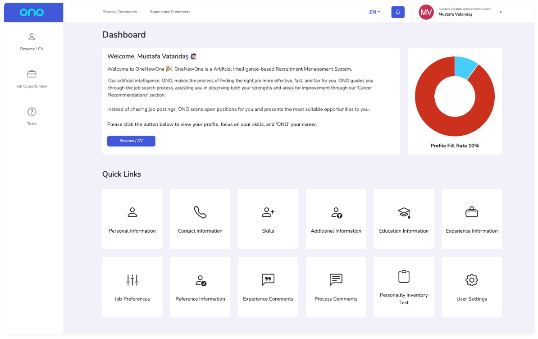Open Experience Information quick link label

coord(471,231)
